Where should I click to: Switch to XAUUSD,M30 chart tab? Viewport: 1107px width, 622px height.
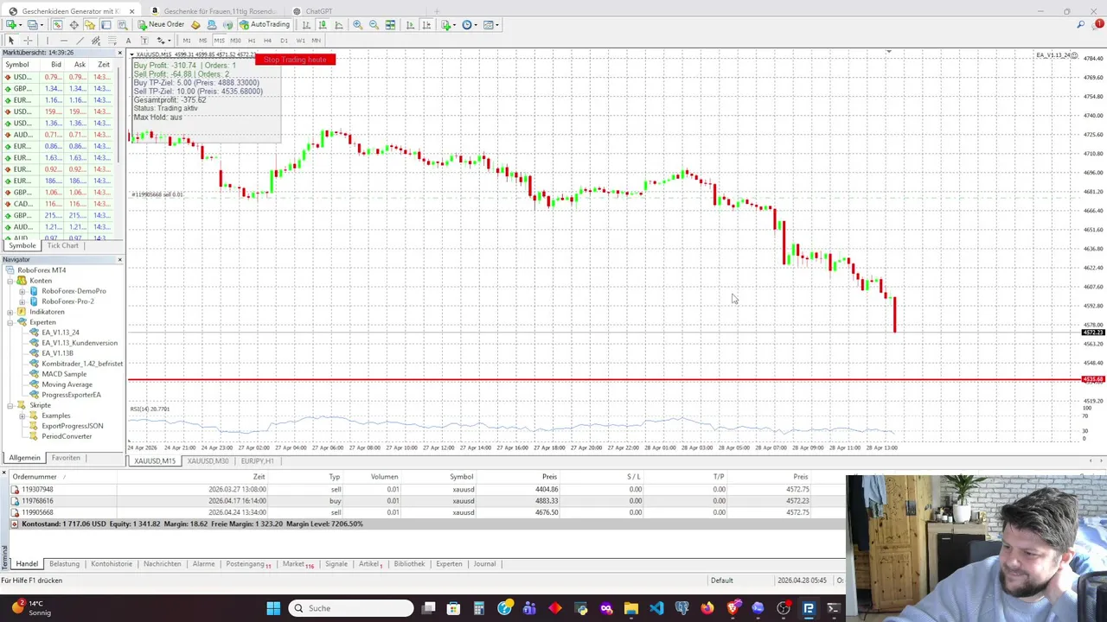208,461
